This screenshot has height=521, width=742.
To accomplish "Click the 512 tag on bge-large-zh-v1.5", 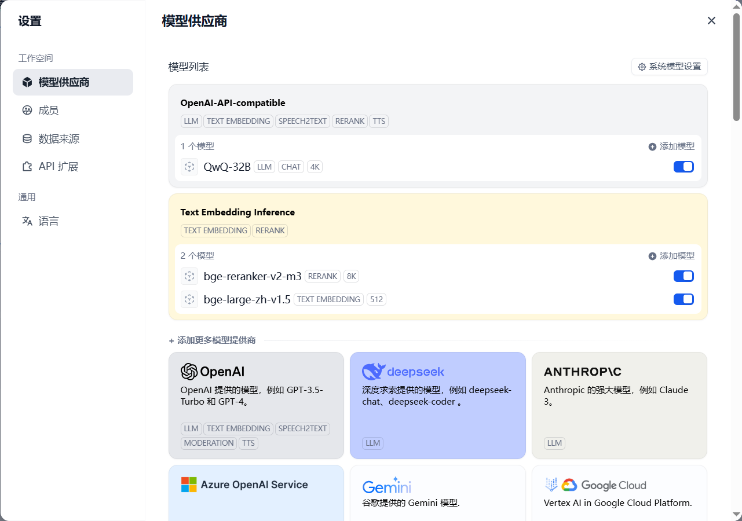I will [x=377, y=299].
